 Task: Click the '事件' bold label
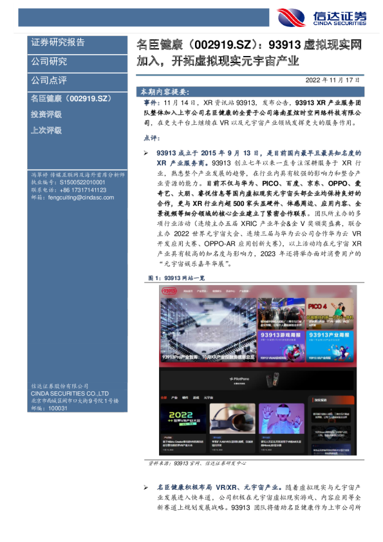(150, 103)
